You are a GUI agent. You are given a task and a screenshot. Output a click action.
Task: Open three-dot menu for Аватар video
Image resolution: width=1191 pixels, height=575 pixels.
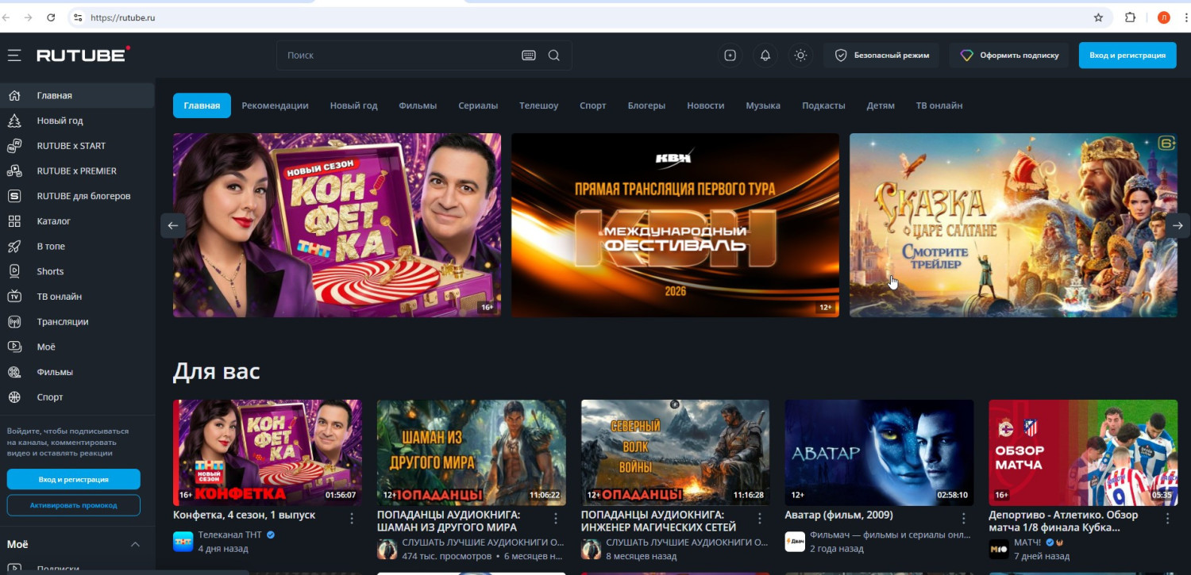964,518
